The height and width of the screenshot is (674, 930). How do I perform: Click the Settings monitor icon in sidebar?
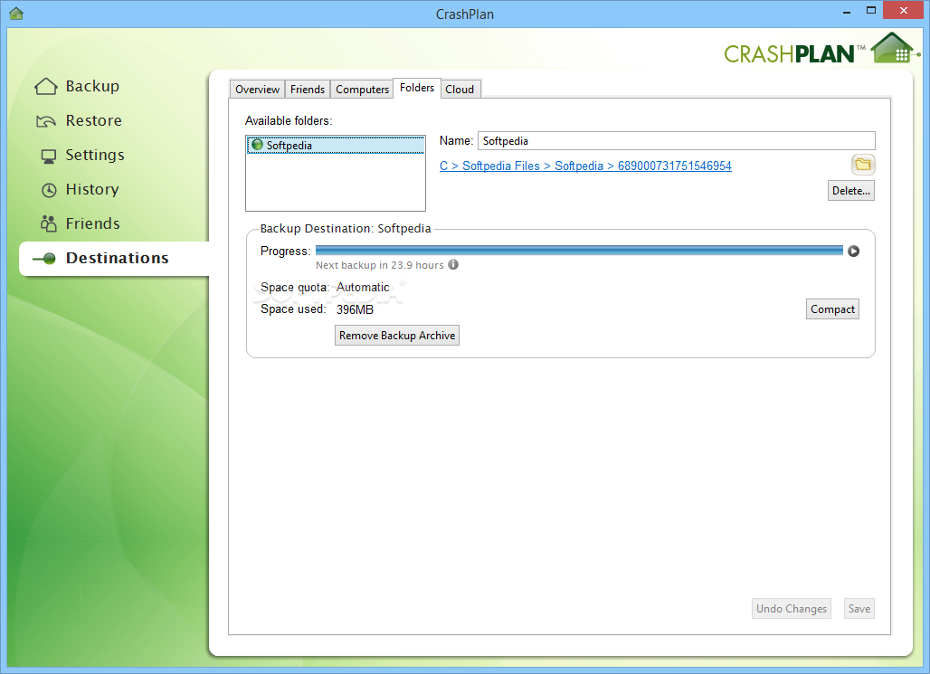point(48,156)
